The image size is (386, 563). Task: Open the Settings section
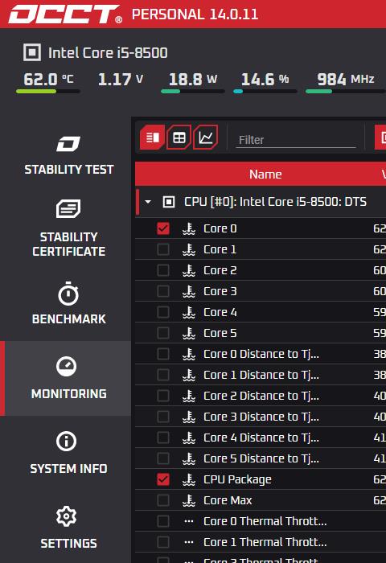pyautogui.click(x=68, y=528)
